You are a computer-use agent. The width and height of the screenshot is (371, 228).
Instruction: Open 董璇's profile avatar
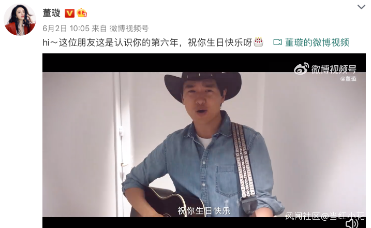[20, 20]
